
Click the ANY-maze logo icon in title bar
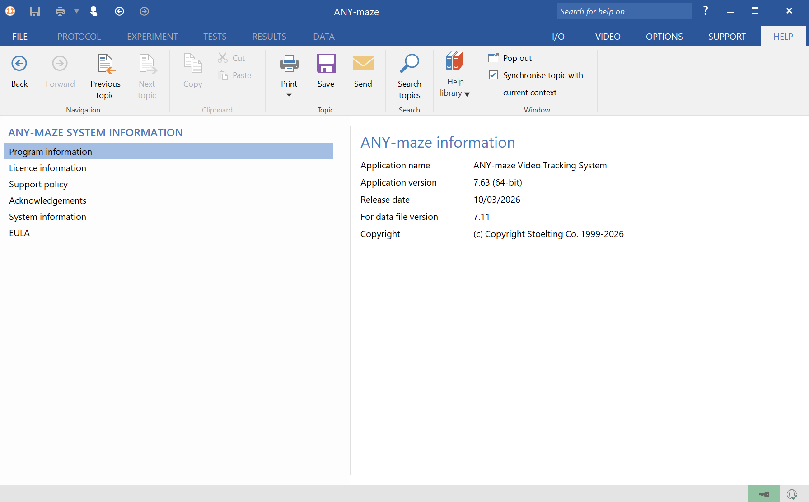pos(10,11)
